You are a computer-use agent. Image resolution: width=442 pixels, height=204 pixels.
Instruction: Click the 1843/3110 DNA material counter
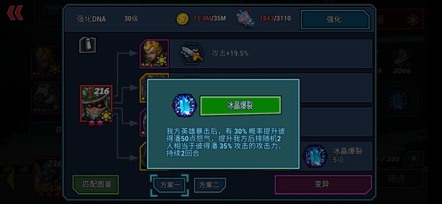275,18
